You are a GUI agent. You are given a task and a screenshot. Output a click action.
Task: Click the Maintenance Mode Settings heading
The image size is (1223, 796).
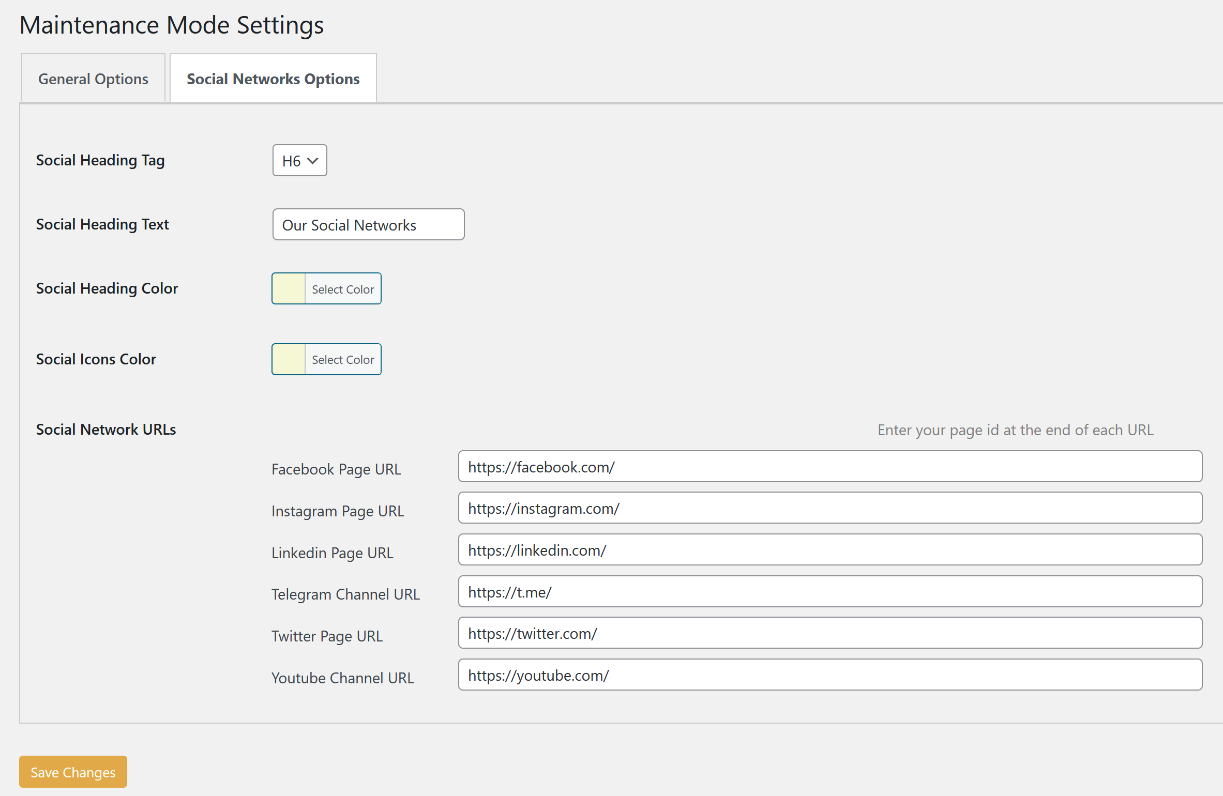tap(172, 25)
